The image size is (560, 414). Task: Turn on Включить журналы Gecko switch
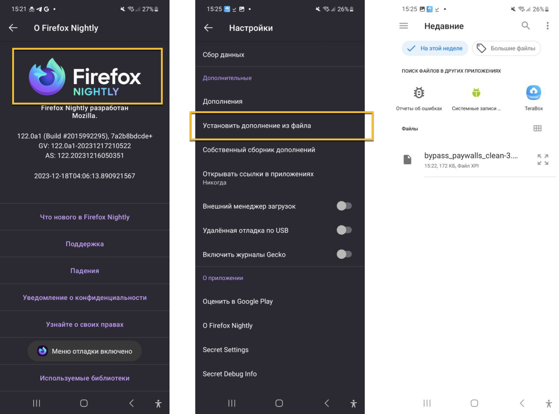point(344,255)
